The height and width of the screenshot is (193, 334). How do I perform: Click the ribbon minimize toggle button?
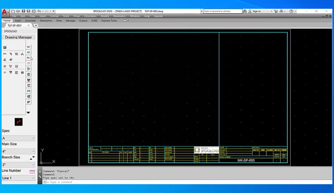125,21
